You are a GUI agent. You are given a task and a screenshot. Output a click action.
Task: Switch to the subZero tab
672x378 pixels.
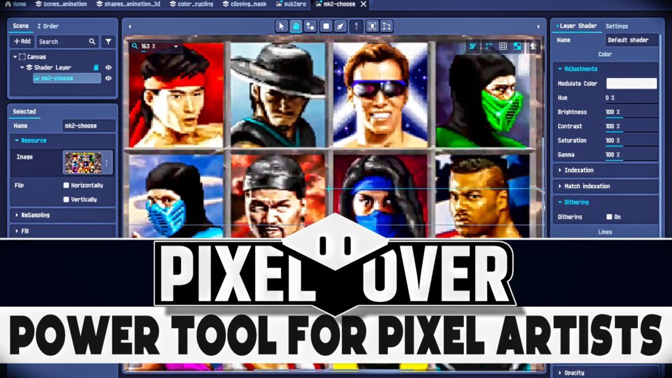pyautogui.click(x=291, y=4)
